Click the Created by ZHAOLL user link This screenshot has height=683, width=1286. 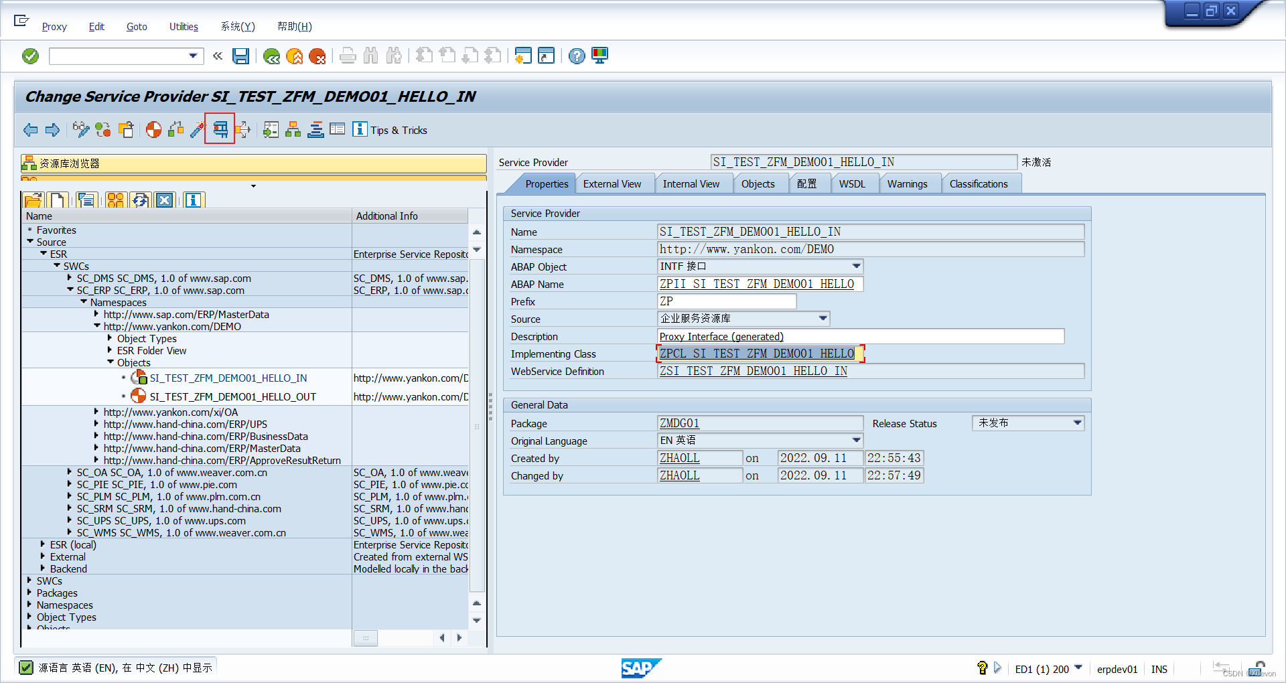[679, 458]
